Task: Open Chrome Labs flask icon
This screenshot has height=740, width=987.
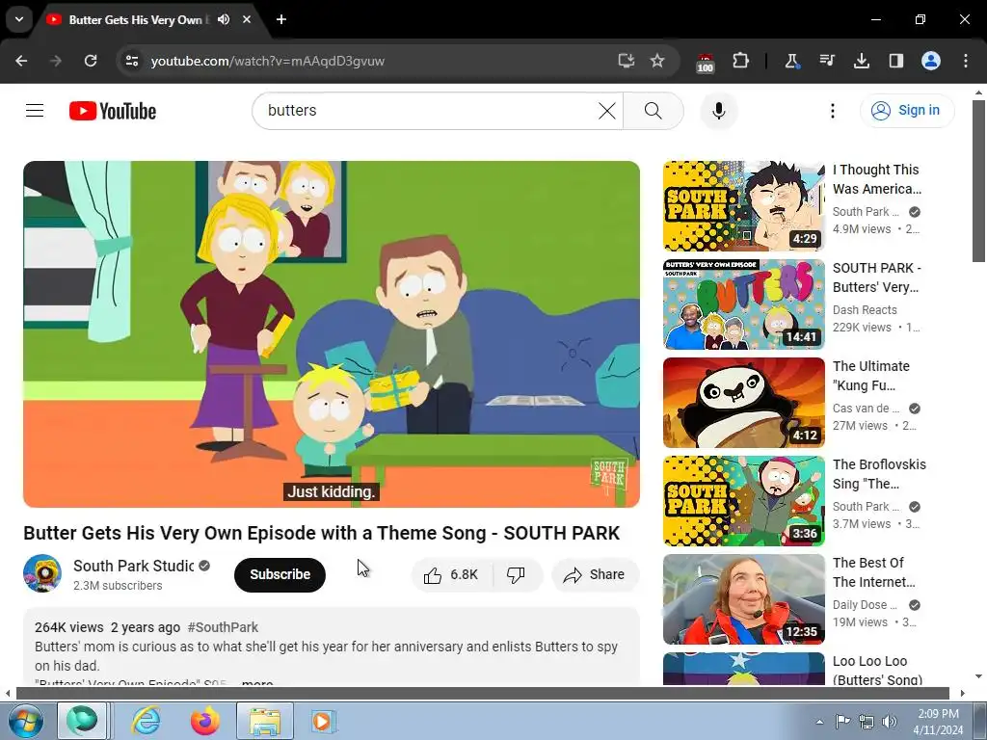Action: [x=791, y=61]
